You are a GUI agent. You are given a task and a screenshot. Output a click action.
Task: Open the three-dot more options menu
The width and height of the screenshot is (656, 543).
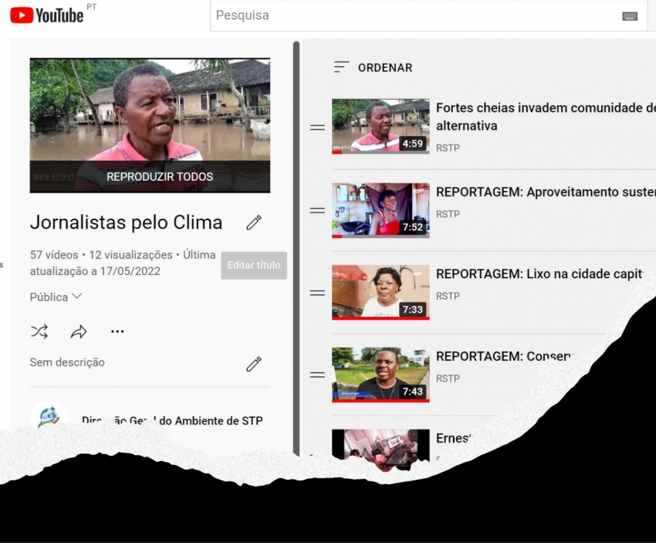117,331
